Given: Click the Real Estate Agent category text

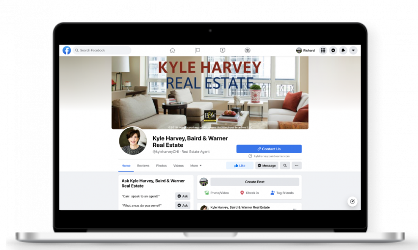Looking at the screenshot, I should [x=195, y=152].
